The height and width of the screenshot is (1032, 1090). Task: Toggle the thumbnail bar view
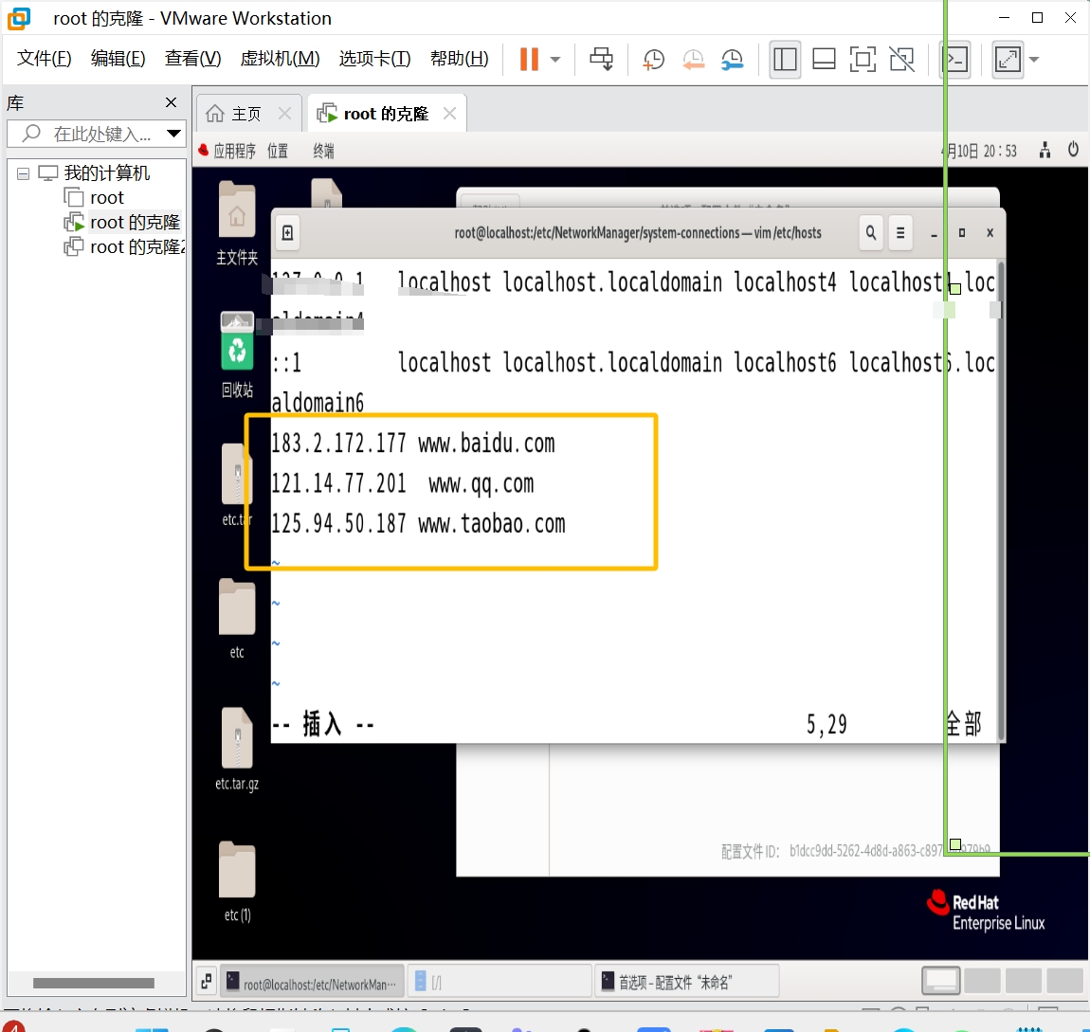coord(824,60)
